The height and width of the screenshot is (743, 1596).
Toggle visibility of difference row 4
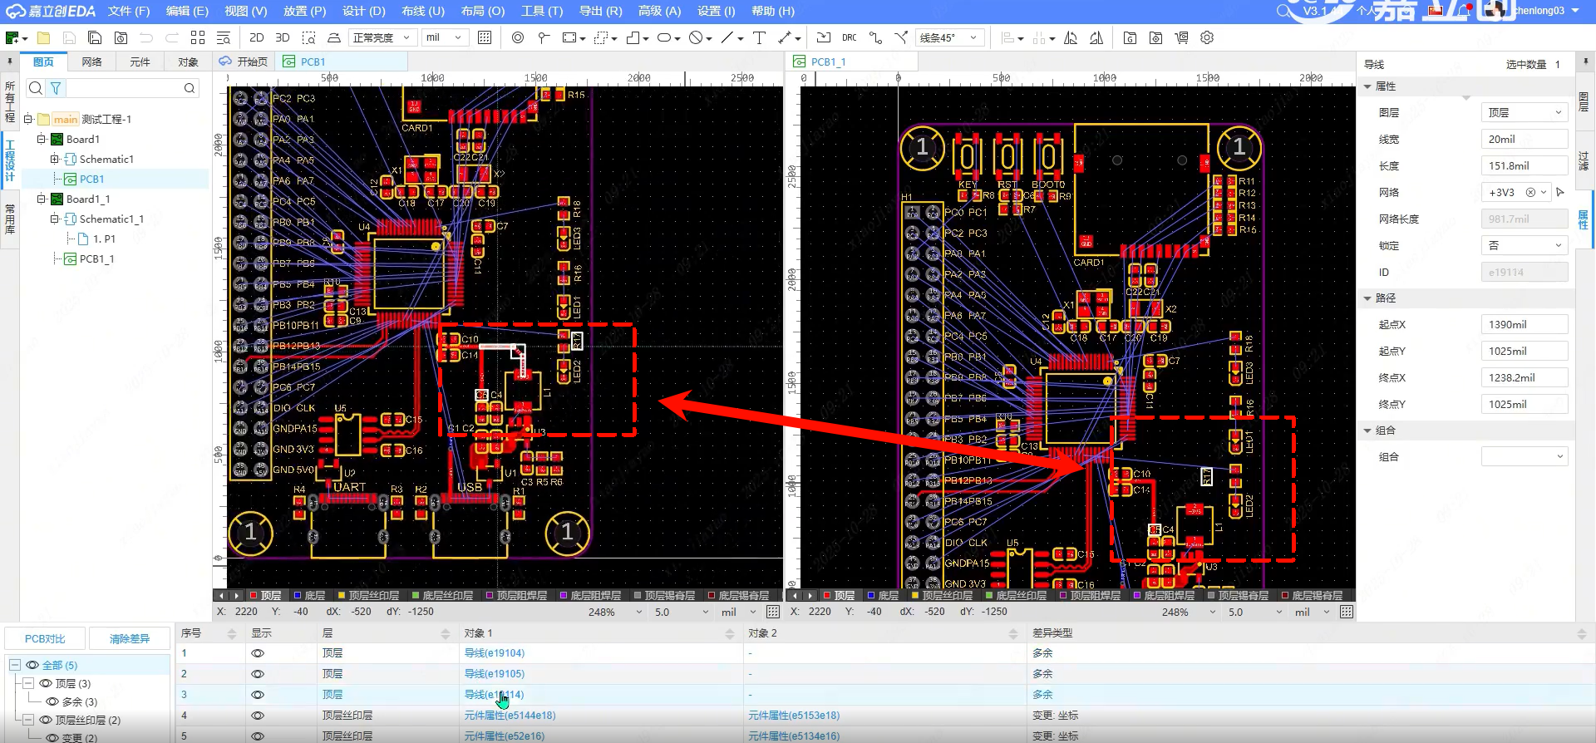258,716
